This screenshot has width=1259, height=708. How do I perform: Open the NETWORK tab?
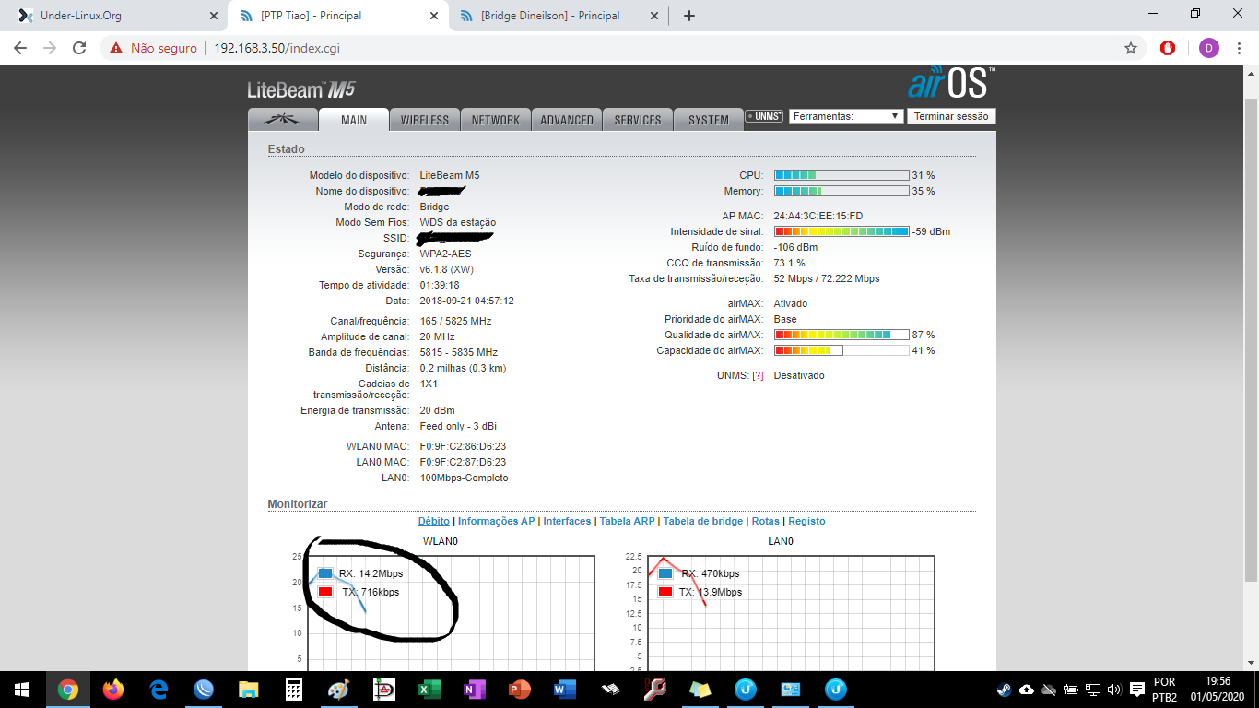[x=496, y=120]
